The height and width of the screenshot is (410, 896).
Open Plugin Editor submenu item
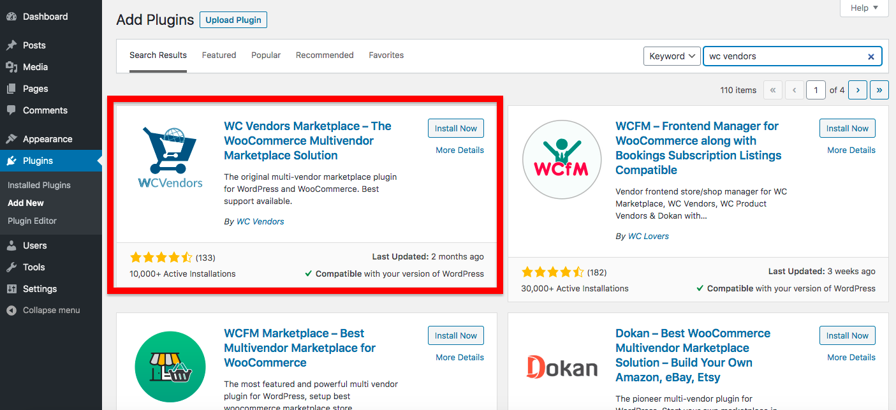click(33, 221)
